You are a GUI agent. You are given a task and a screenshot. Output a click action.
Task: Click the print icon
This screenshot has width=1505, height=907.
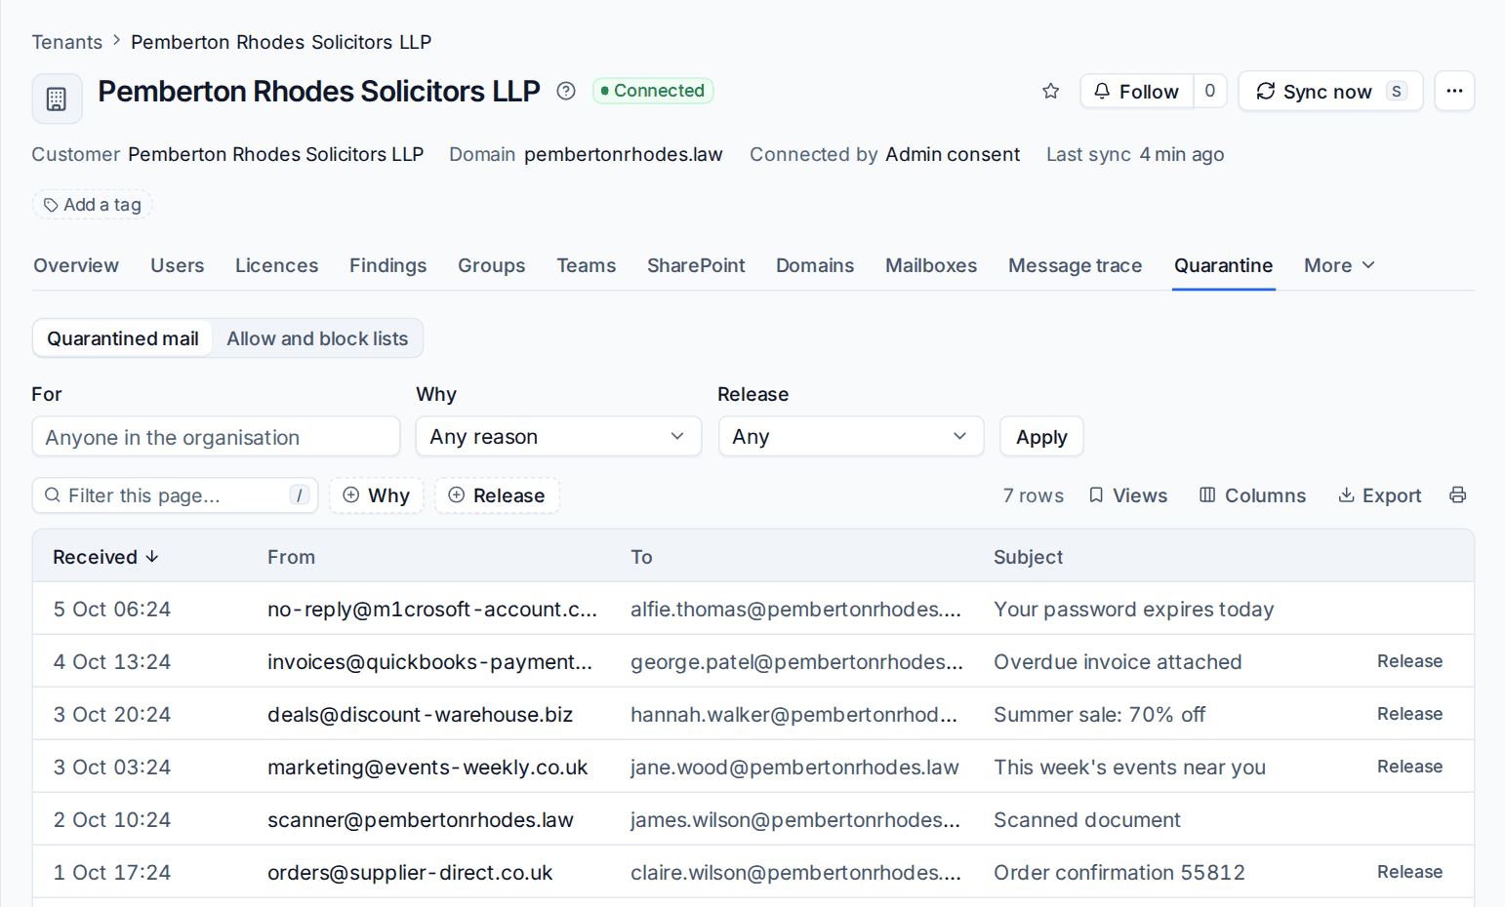coord(1457,495)
